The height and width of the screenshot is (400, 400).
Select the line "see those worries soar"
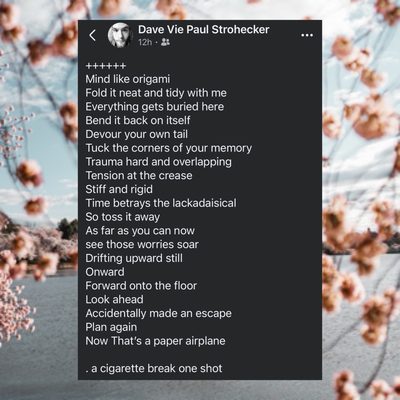click(x=142, y=245)
